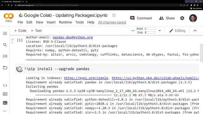The width and height of the screenshot is (203, 114).
Task: Open the user account avatar
Action: [x=193, y=18]
